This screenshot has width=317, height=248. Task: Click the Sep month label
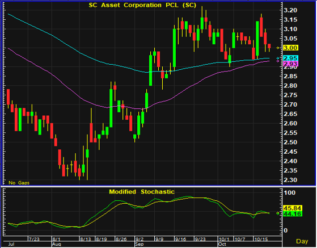(140, 244)
